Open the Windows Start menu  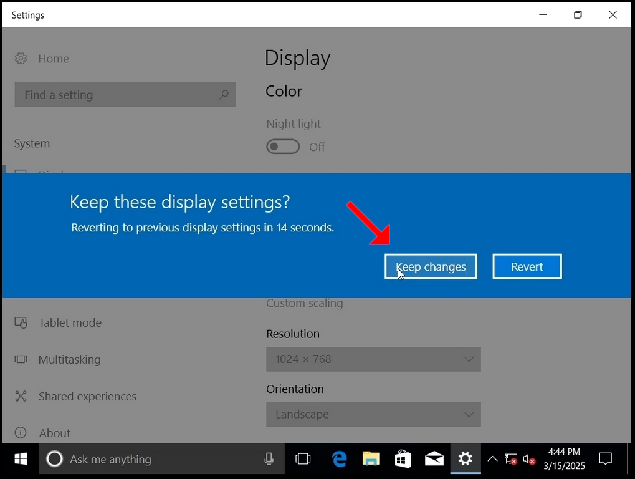pyautogui.click(x=21, y=459)
